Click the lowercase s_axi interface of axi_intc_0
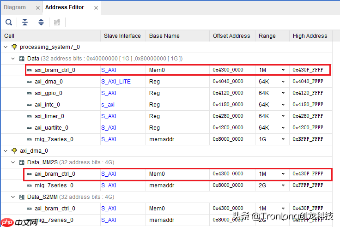Screen dimensions: 340x227 click(108, 105)
